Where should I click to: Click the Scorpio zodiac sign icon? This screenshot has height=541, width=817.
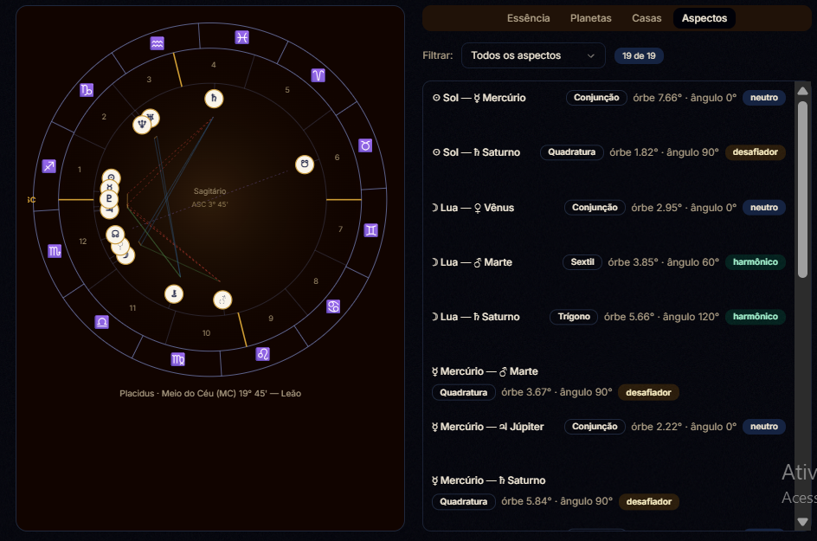55,251
